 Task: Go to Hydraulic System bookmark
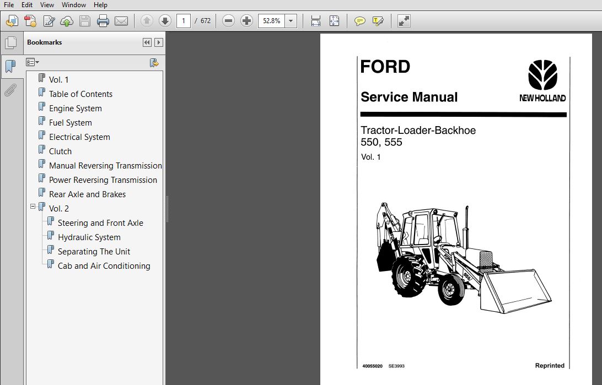point(89,237)
